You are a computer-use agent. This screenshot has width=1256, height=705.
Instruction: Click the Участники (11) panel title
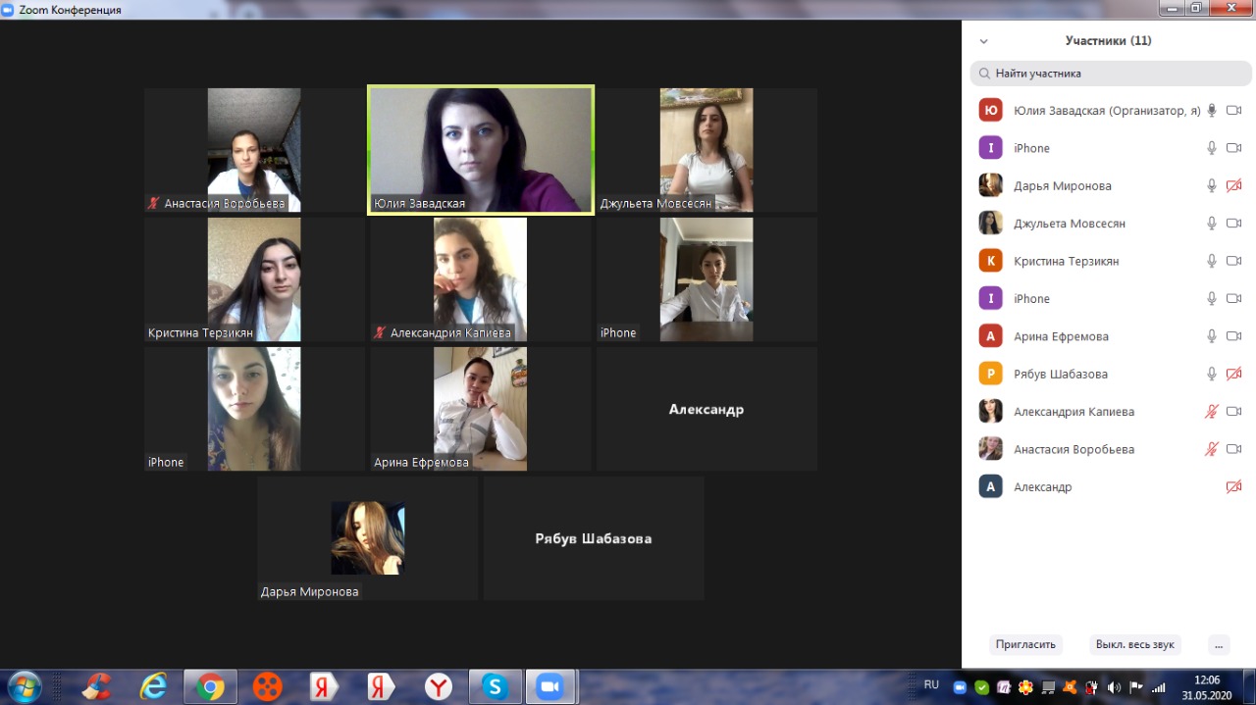1109,41
